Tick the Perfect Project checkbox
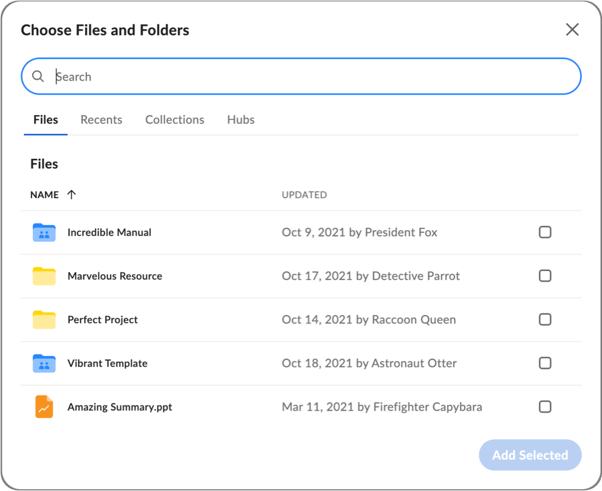The width and height of the screenshot is (602, 491). [545, 320]
